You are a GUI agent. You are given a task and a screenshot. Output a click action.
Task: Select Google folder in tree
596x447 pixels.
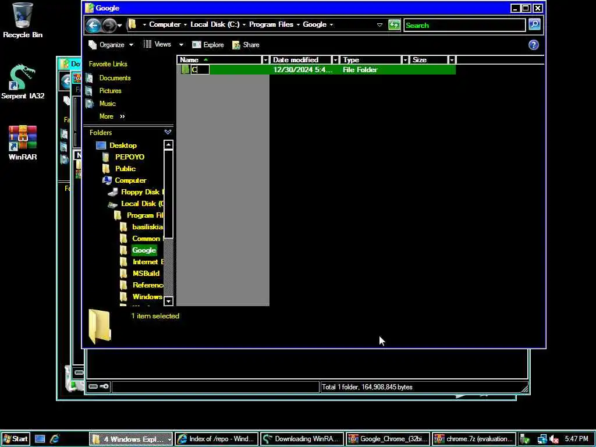click(x=144, y=250)
